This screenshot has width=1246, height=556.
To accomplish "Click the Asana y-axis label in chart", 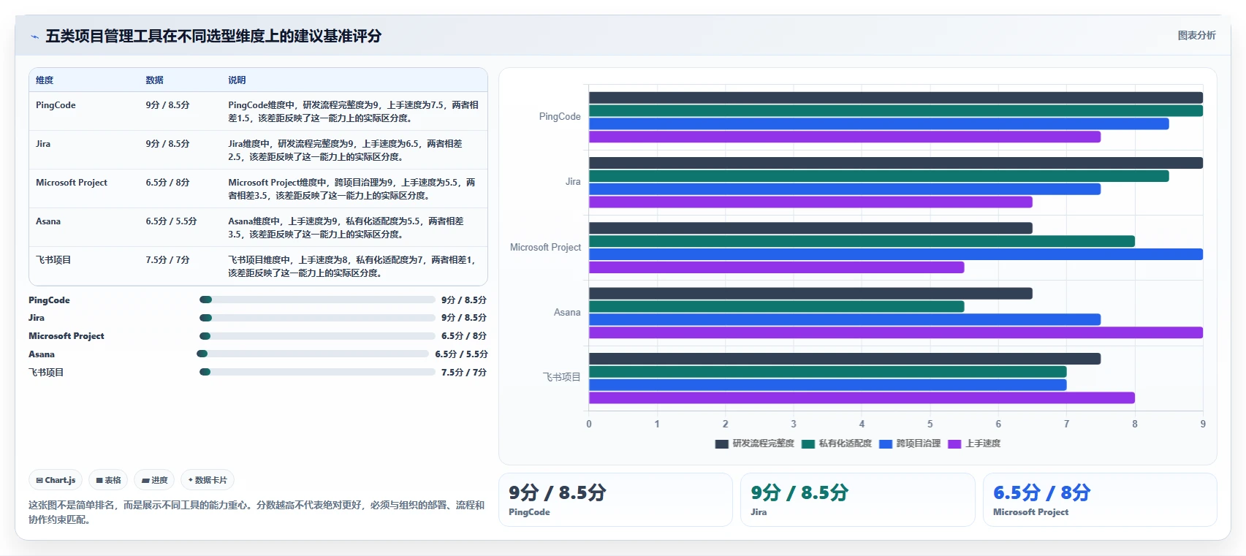I will (x=567, y=313).
